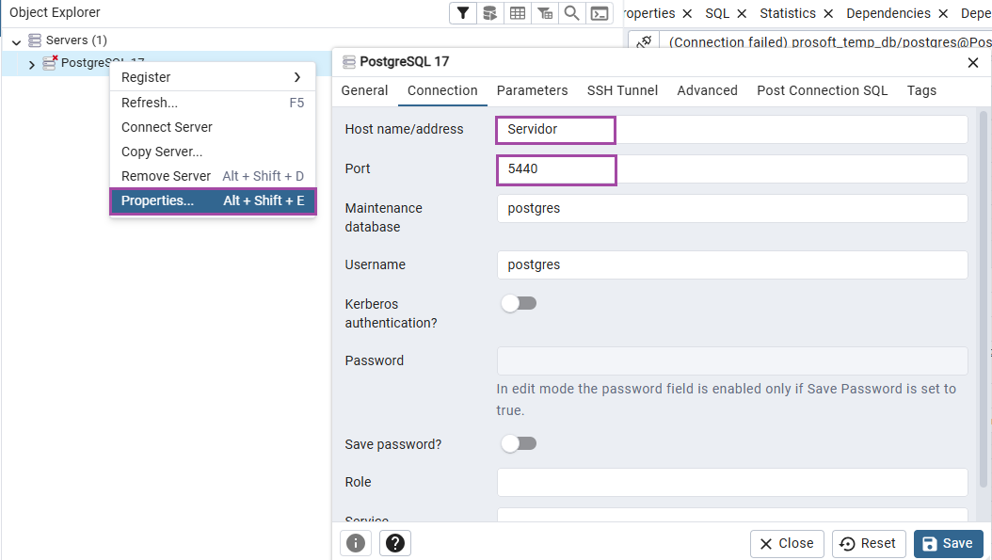Screen dimensions: 992x560
Task: Choose Copy Server... menu entry
Action: pyautogui.click(x=213, y=152)
